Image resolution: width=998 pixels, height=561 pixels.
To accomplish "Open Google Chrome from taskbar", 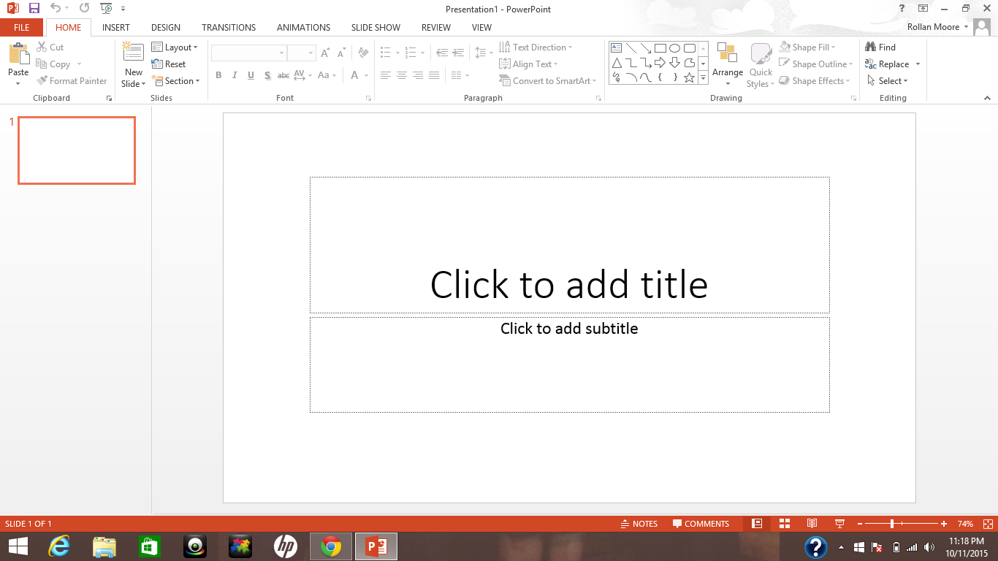I will pyautogui.click(x=331, y=546).
